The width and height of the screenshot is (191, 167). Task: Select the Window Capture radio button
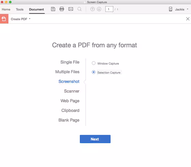tap(93, 63)
